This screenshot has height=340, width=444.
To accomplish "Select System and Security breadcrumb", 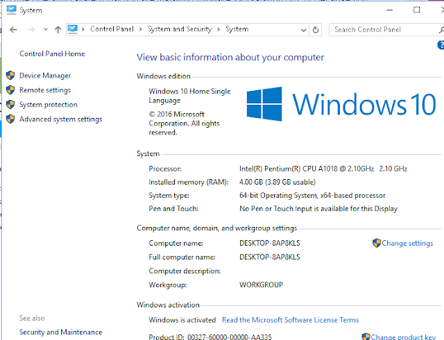I will tap(180, 29).
